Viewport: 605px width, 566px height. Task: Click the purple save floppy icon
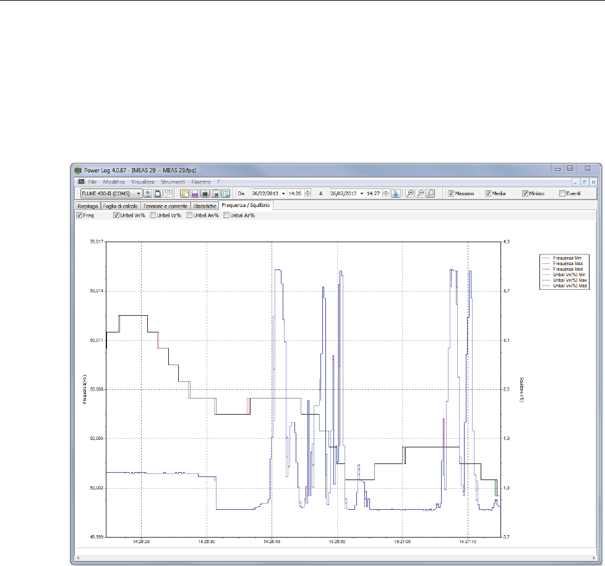pyautogui.click(x=195, y=193)
